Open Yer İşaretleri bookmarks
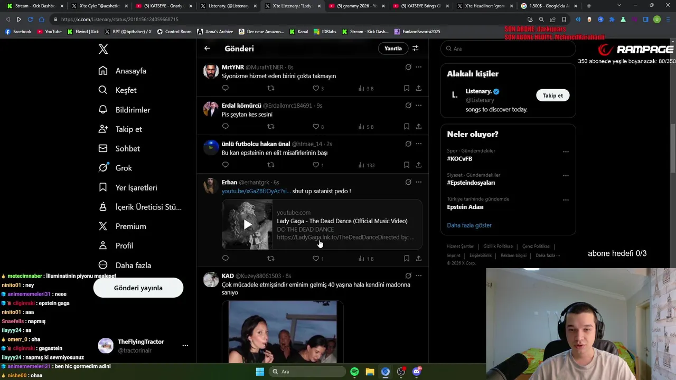This screenshot has width=676, height=380. click(x=127, y=187)
